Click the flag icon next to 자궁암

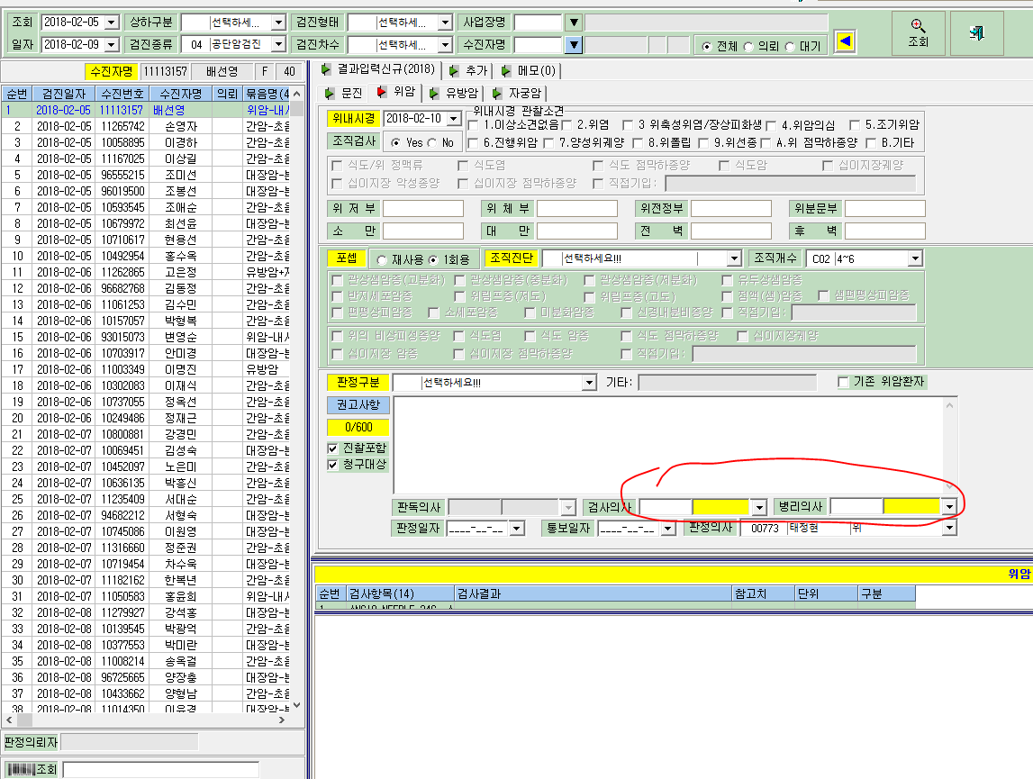[497, 93]
